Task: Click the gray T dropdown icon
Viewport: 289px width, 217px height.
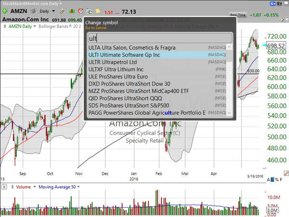Action: click(x=279, y=3)
